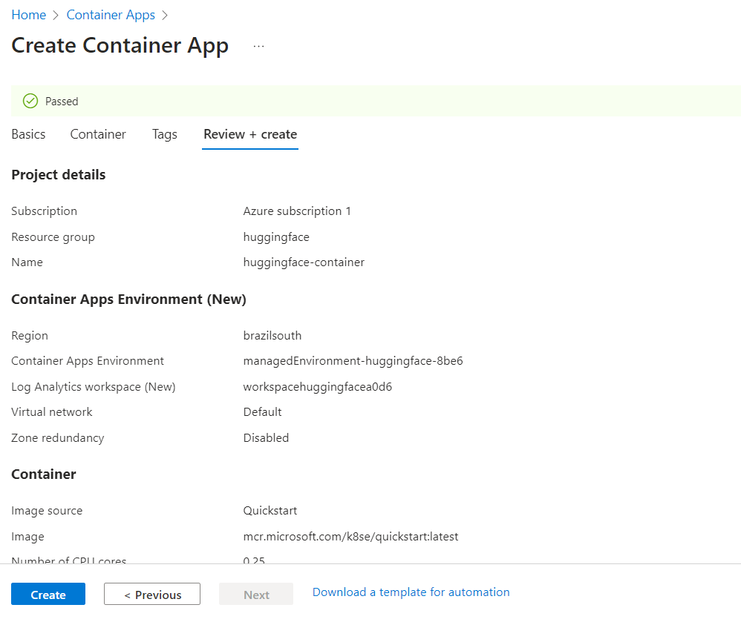Open Container Apps from the breadcrumb
Viewport: 741px width, 622px height.
pos(111,14)
